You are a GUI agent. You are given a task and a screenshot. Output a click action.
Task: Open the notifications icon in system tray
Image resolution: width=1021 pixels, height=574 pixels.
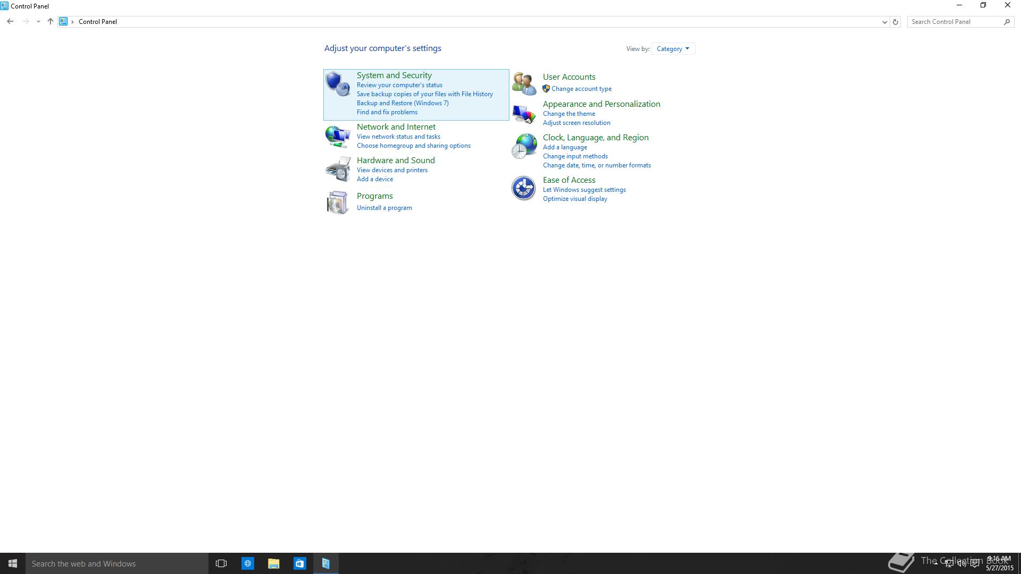[x=975, y=563]
